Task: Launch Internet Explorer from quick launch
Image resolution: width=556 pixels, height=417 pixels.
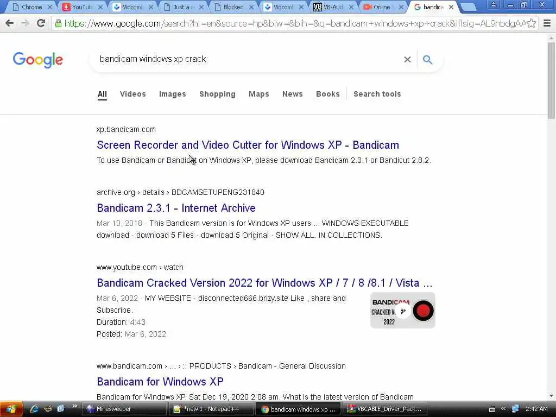Action: coord(34,409)
